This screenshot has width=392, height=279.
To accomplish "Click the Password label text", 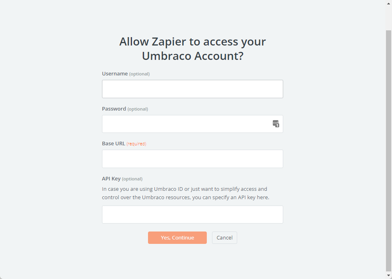I will point(114,109).
